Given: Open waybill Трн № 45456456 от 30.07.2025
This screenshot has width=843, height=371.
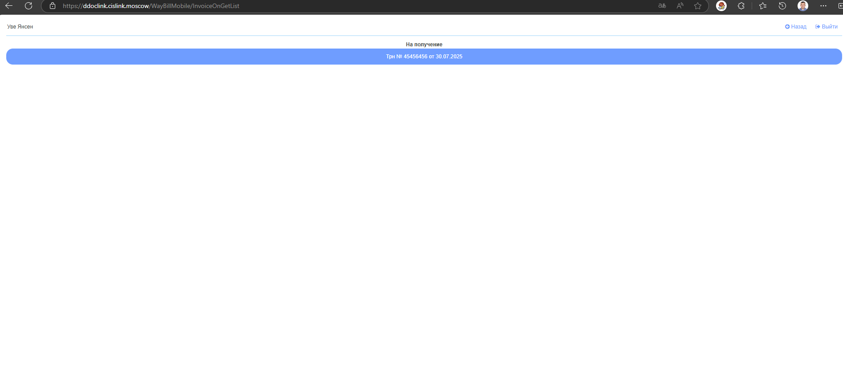Looking at the screenshot, I should (x=424, y=57).
